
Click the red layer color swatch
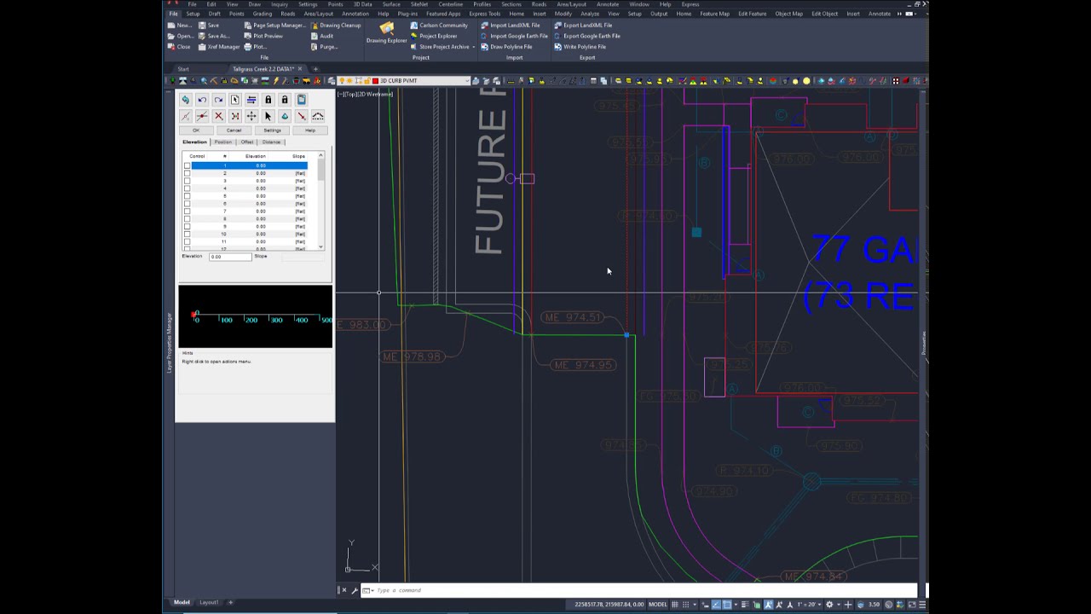[x=375, y=81]
